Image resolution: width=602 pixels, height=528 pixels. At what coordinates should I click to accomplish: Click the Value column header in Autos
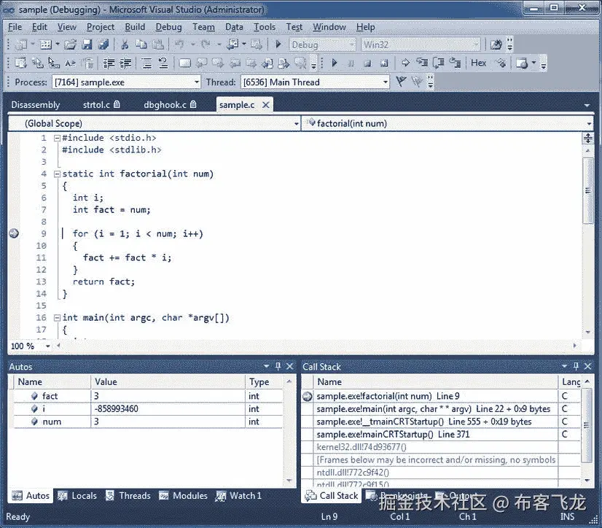click(168, 382)
